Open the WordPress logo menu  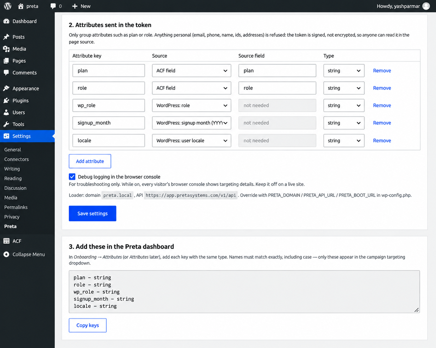tap(8, 6)
